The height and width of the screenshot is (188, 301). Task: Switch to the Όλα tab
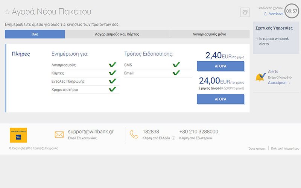(x=35, y=34)
